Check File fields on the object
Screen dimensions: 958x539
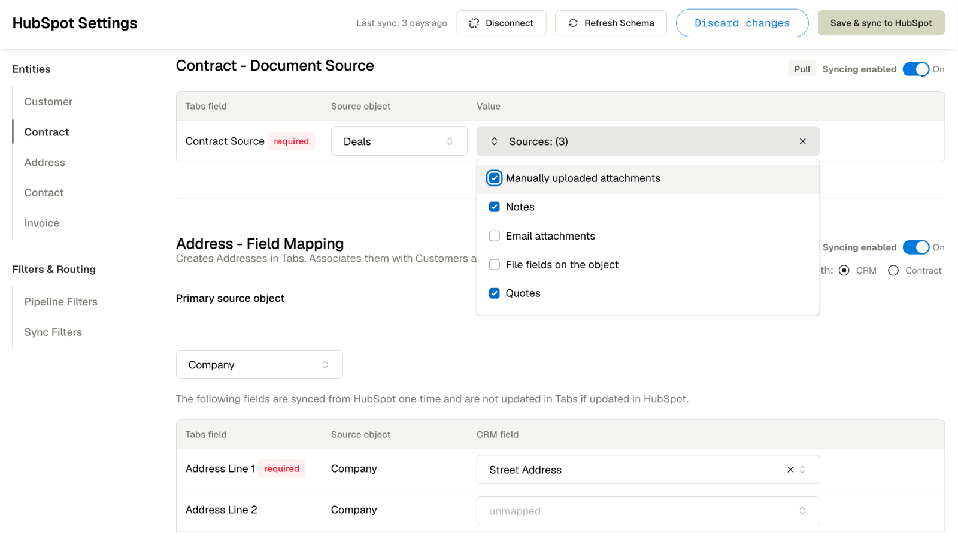coord(495,265)
